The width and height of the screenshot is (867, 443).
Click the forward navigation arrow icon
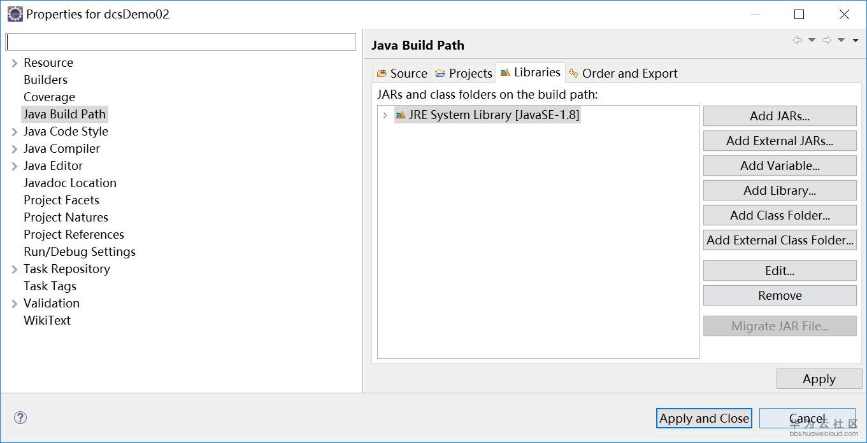pos(826,40)
